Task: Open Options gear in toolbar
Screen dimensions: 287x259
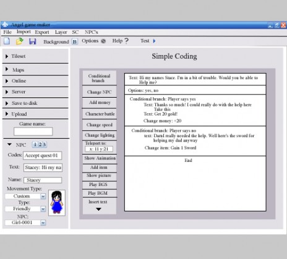Action: pyautogui.click(x=103, y=41)
